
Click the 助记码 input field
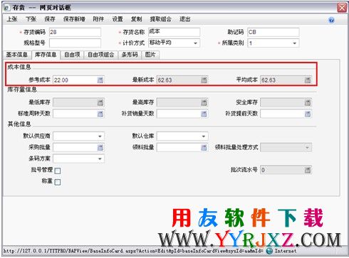tap(274, 32)
